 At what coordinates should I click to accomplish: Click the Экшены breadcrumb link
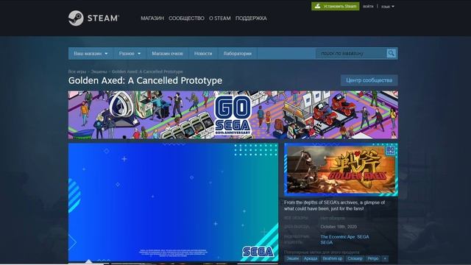pyautogui.click(x=99, y=71)
